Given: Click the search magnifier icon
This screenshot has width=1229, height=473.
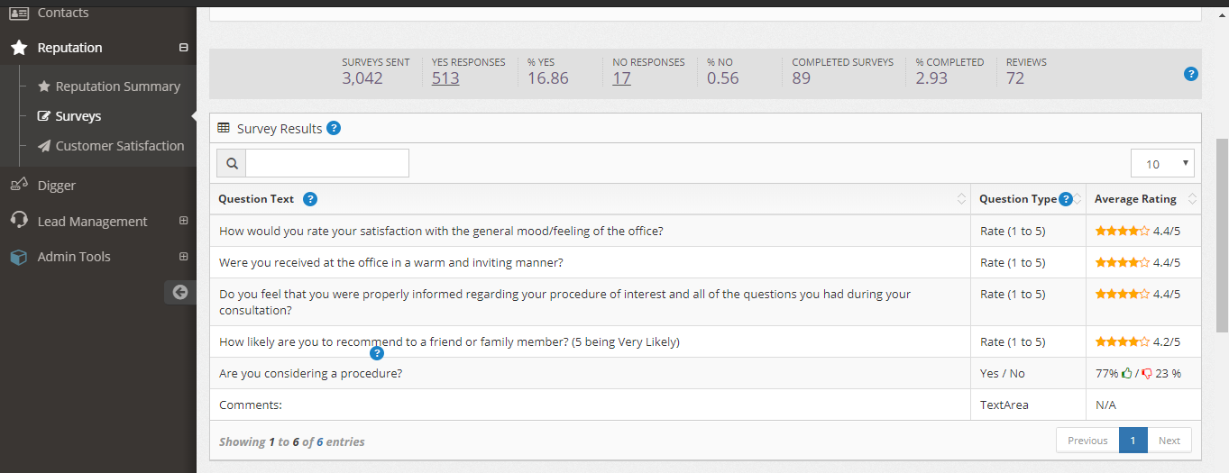Looking at the screenshot, I should coord(232,163).
